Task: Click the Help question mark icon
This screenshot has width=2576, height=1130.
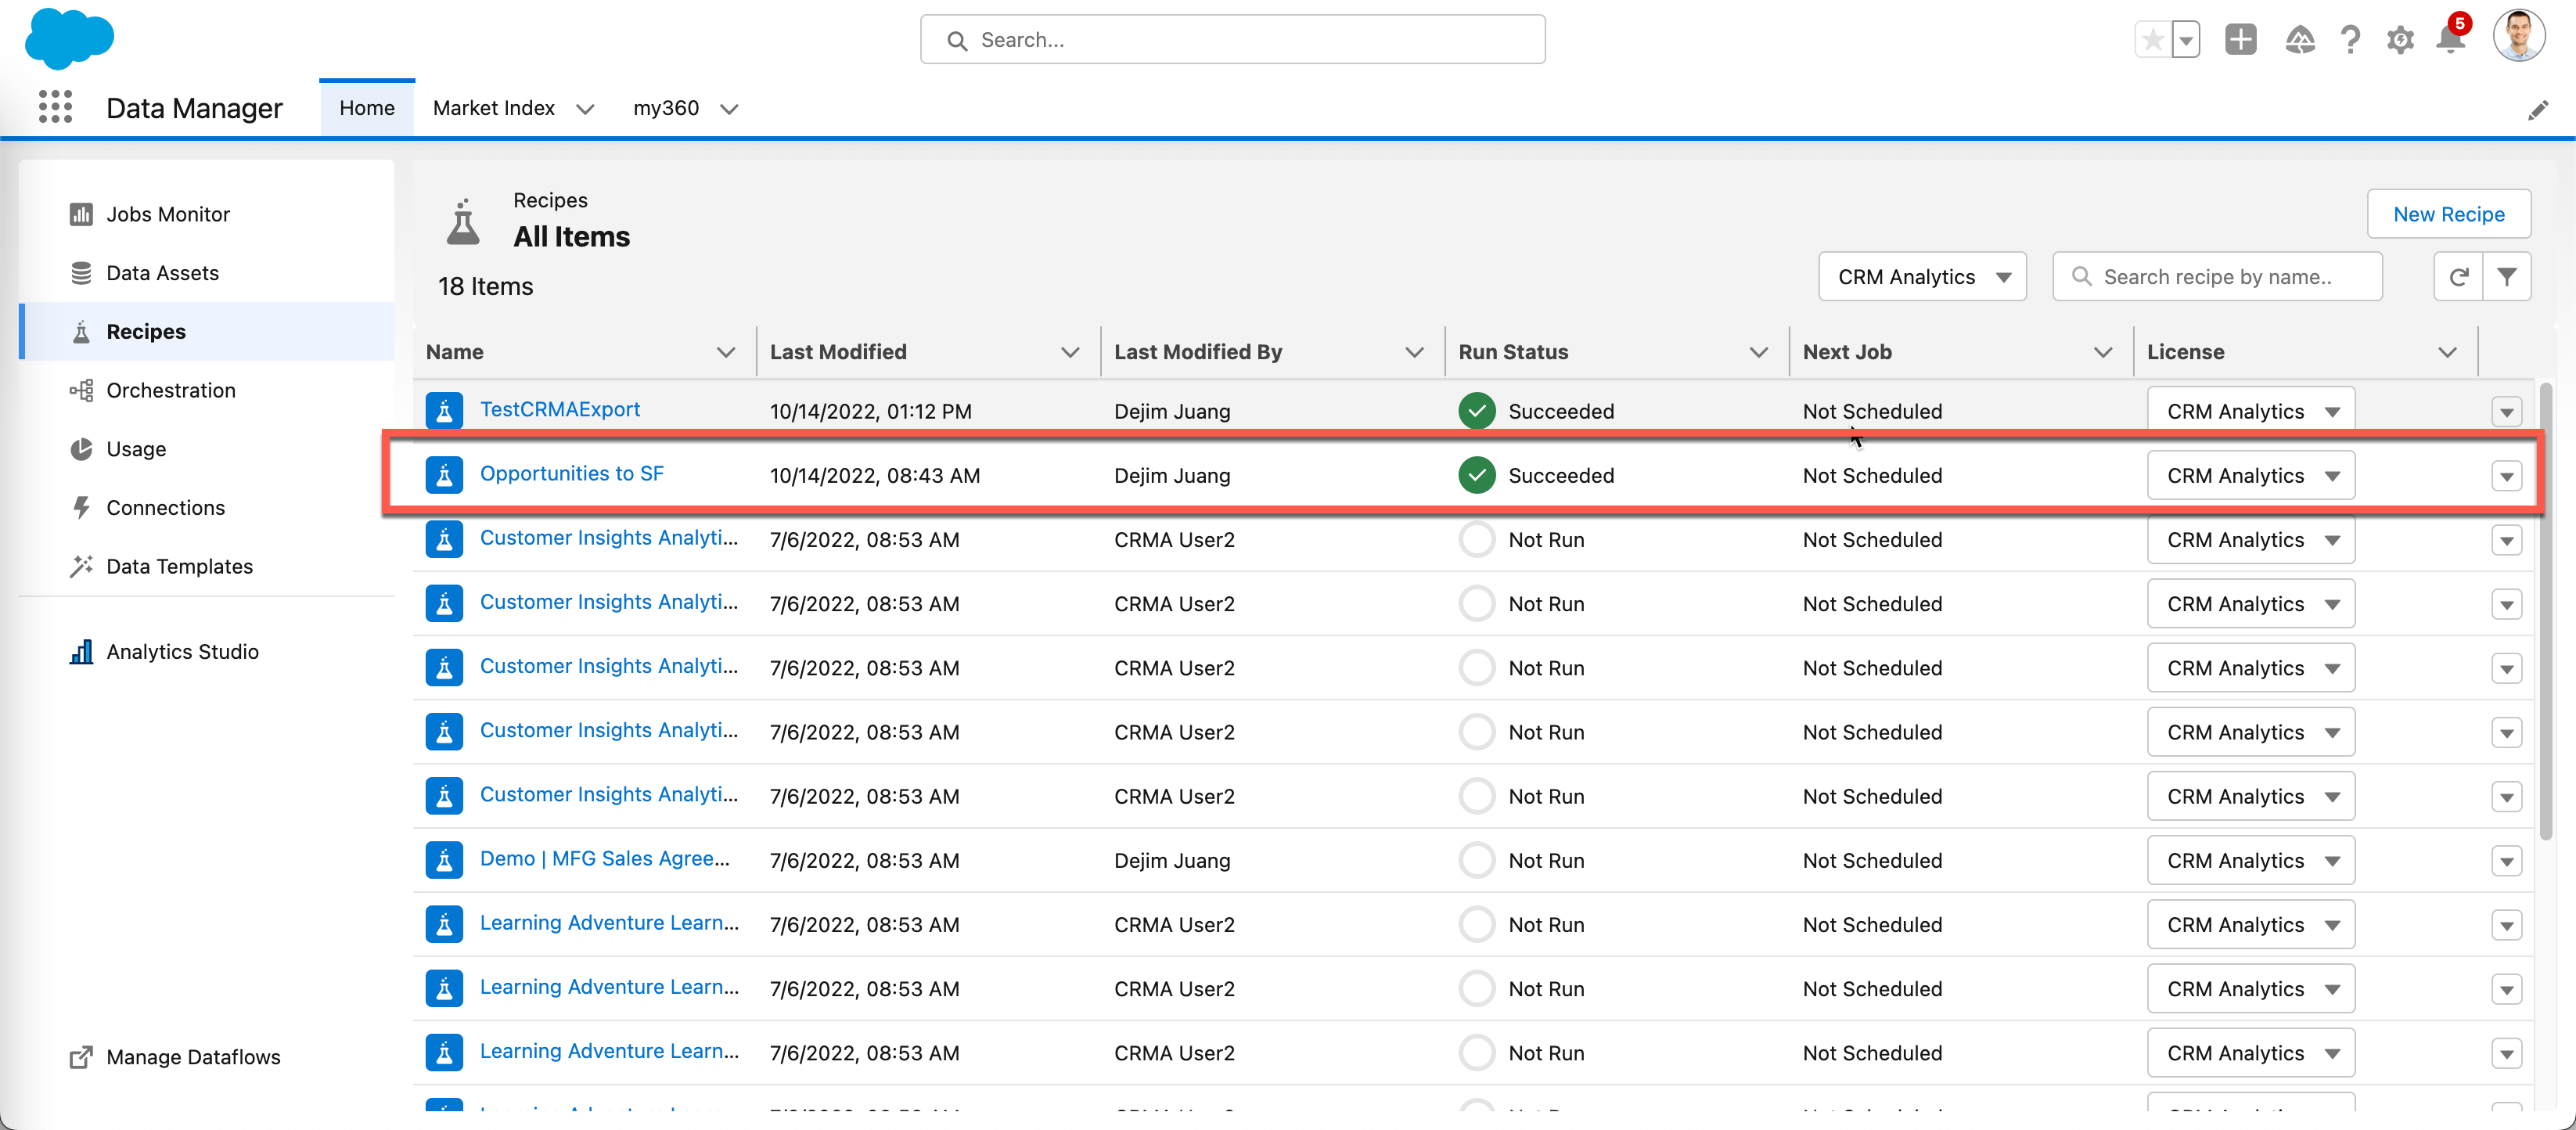Action: (x=2350, y=40)
